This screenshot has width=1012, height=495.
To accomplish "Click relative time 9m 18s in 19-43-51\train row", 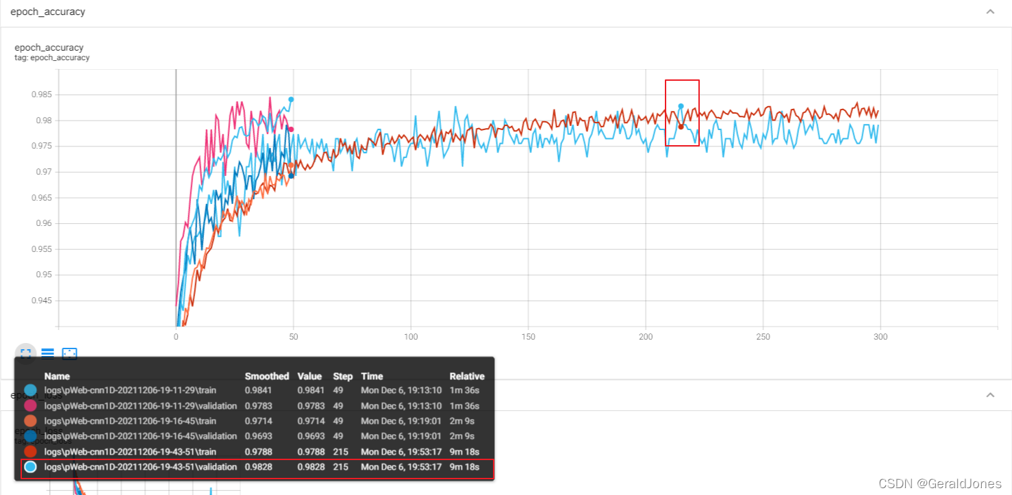I will pos(463,452).
